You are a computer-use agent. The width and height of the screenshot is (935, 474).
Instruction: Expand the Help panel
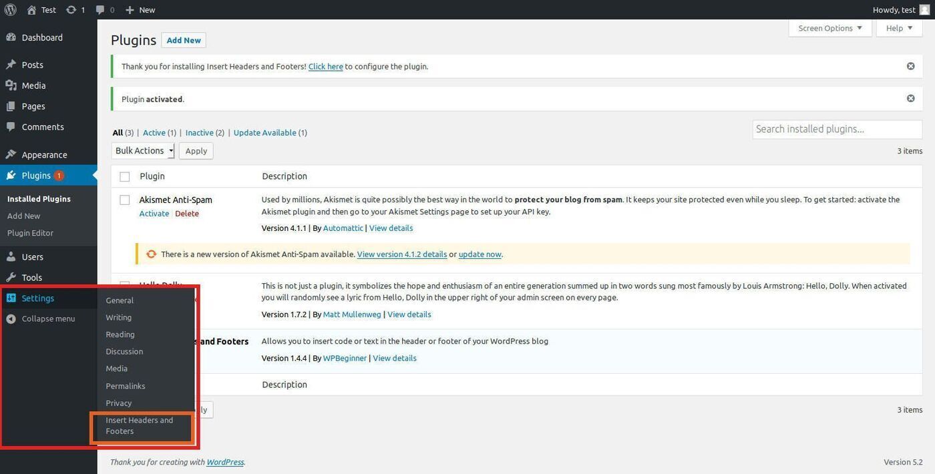[899, 28]
